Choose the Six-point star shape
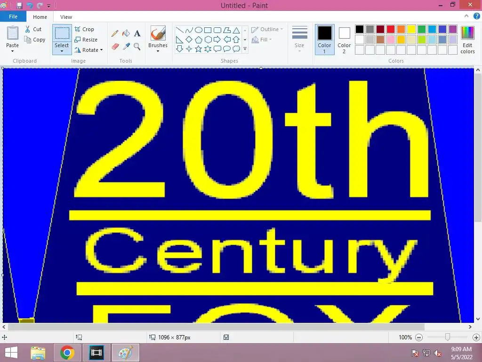Viewport: 482px width, 362px height. click(208, 49)
